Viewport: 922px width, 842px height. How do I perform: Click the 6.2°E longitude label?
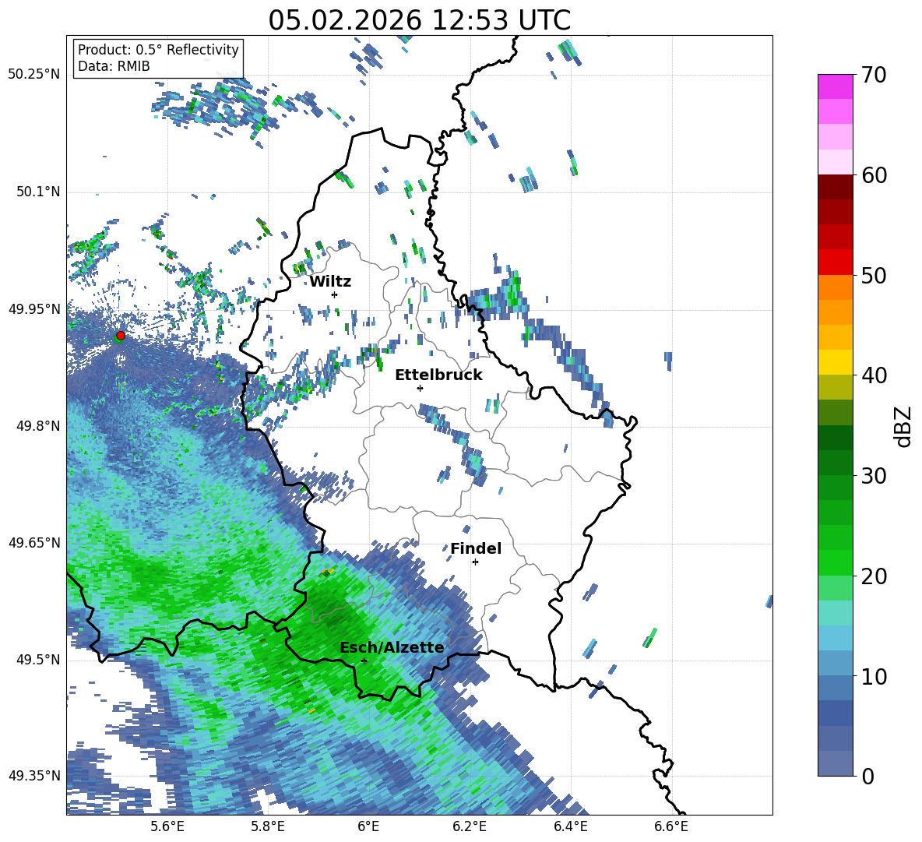470,826
